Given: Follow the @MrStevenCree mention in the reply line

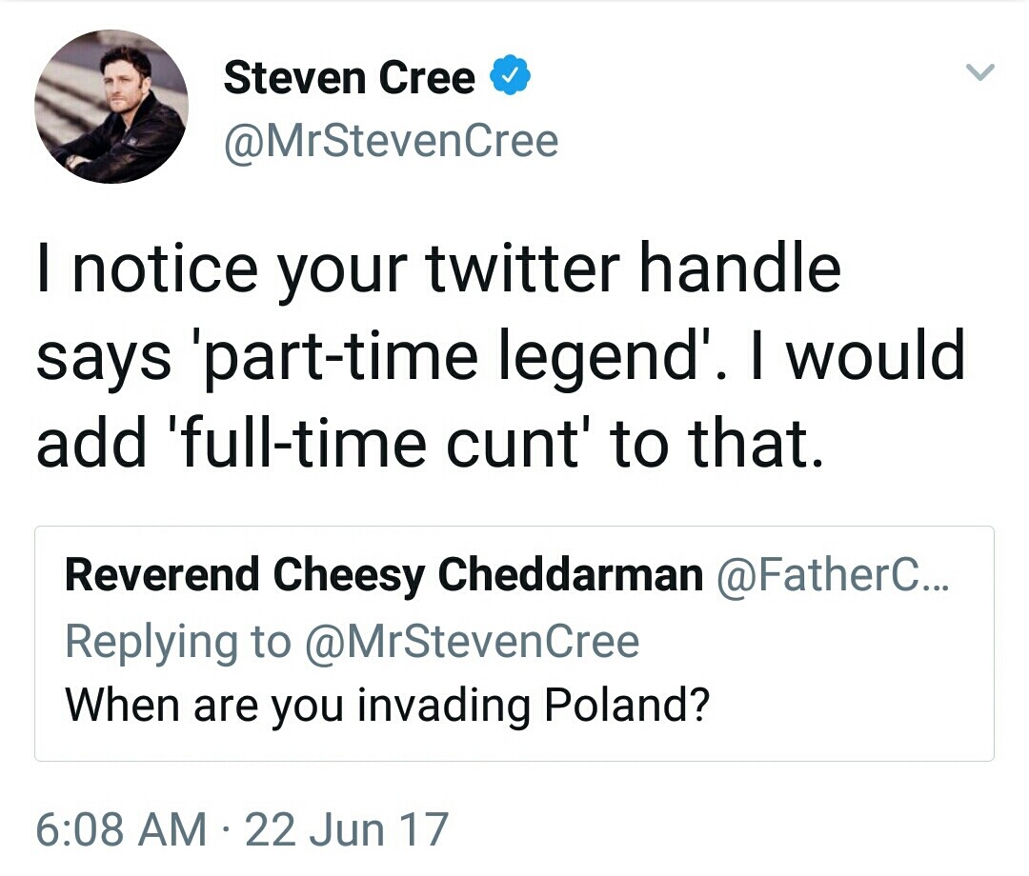Looking at the screenshot, I should [472, 641].
